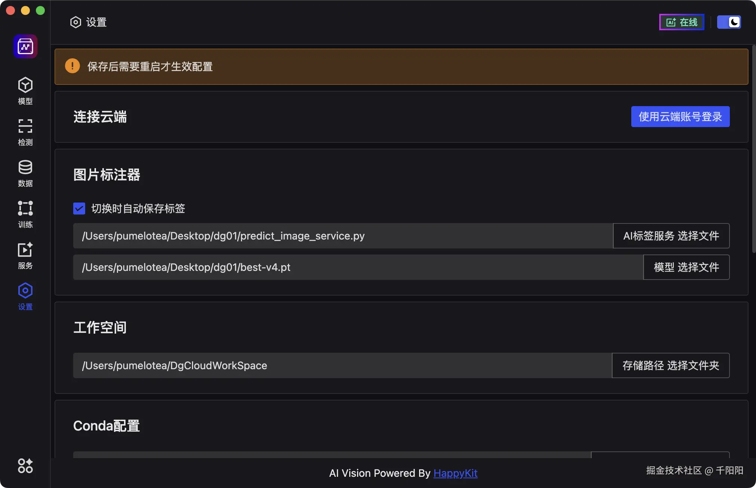The width and height of the screenshot is (756, 488).
Task: Click the best-v4.pt model path field
Action: tap(357, 267)
